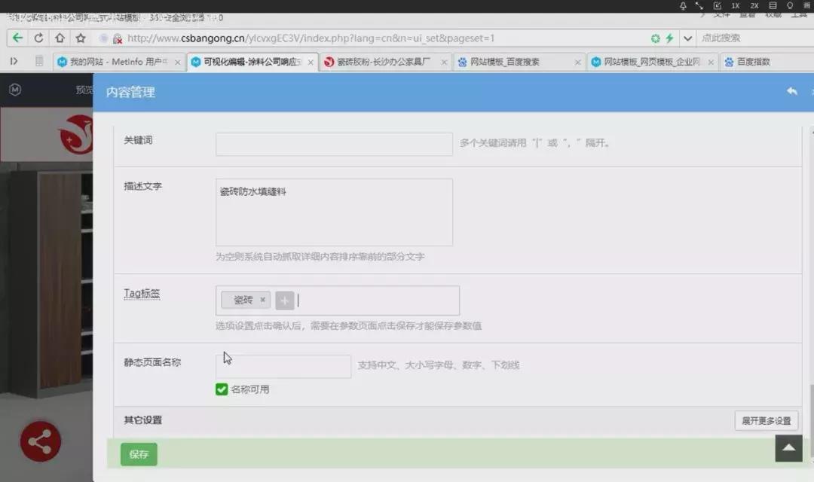Screen dimensions: 814x482
Task: Refresh the page with the reload icon
Action: (38, 38)
